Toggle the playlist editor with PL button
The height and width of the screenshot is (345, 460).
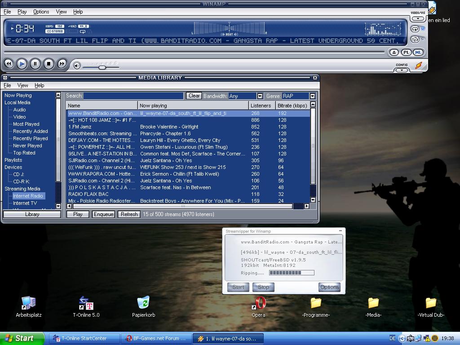point(406,53)
